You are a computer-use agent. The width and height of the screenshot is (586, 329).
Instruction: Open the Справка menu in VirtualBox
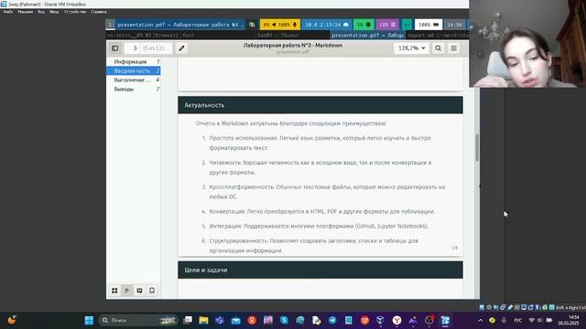(99, 12)
